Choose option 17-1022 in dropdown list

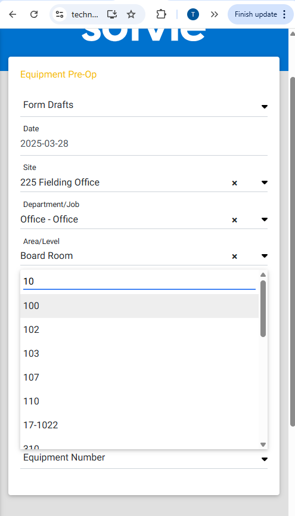139,425
